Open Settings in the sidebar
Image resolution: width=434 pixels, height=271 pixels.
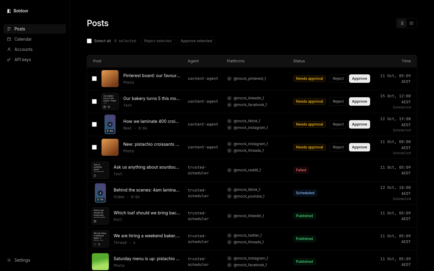35,260
